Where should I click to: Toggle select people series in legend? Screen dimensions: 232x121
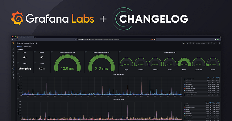click(x=188, y=83)
